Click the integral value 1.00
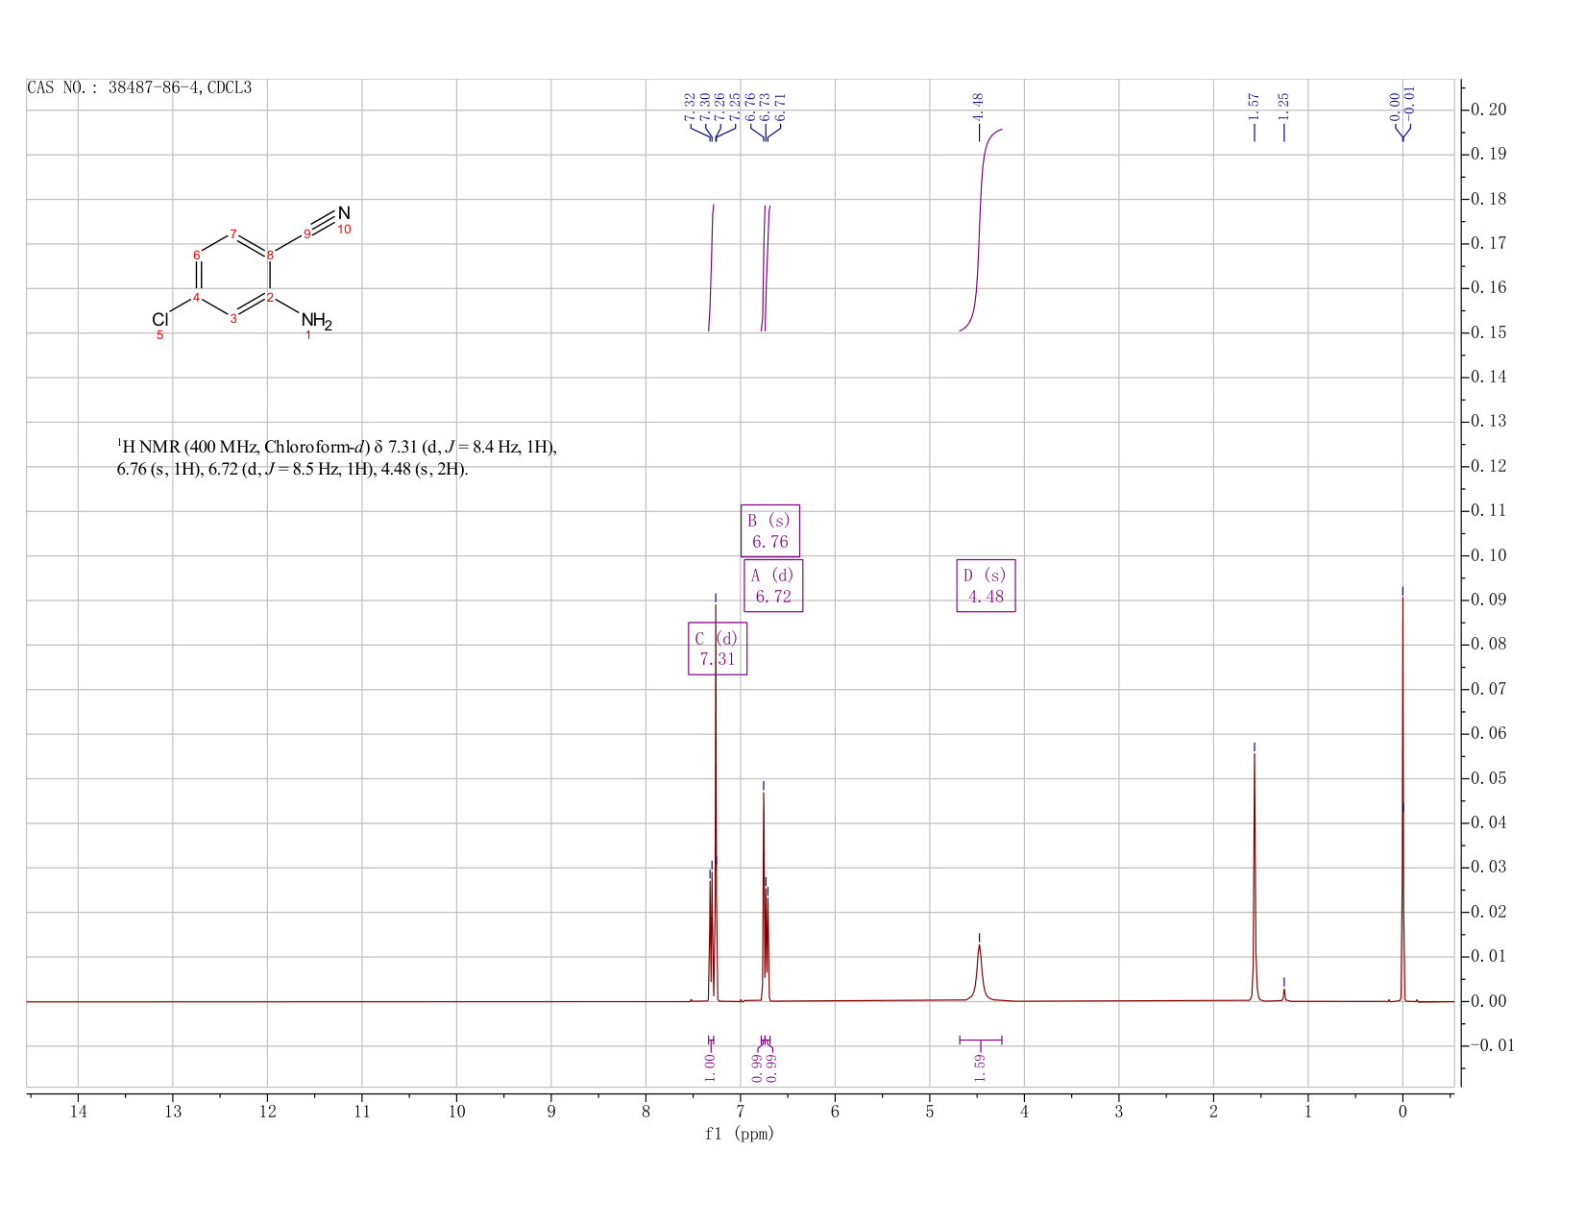 click(711, 1067)
